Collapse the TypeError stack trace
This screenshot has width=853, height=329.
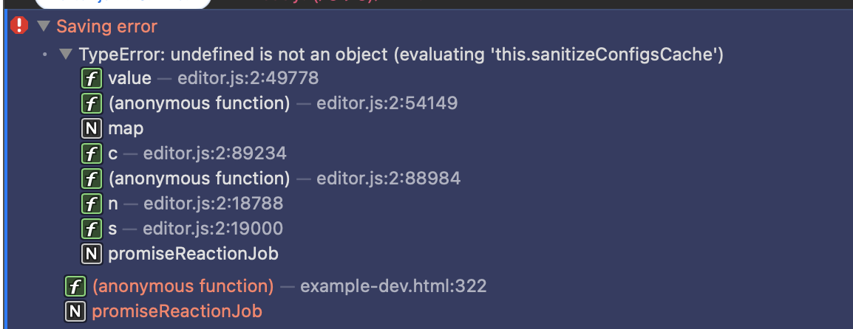(66, 55)
